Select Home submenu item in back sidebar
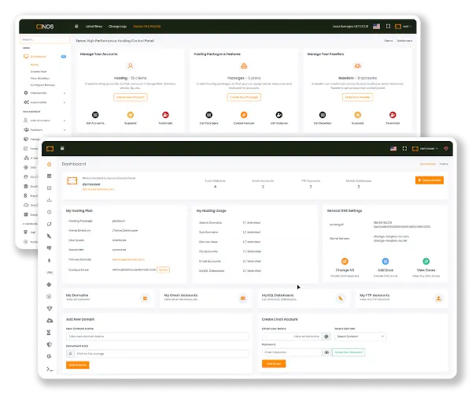This screenshot has width=472, height=394. (35, 65)
